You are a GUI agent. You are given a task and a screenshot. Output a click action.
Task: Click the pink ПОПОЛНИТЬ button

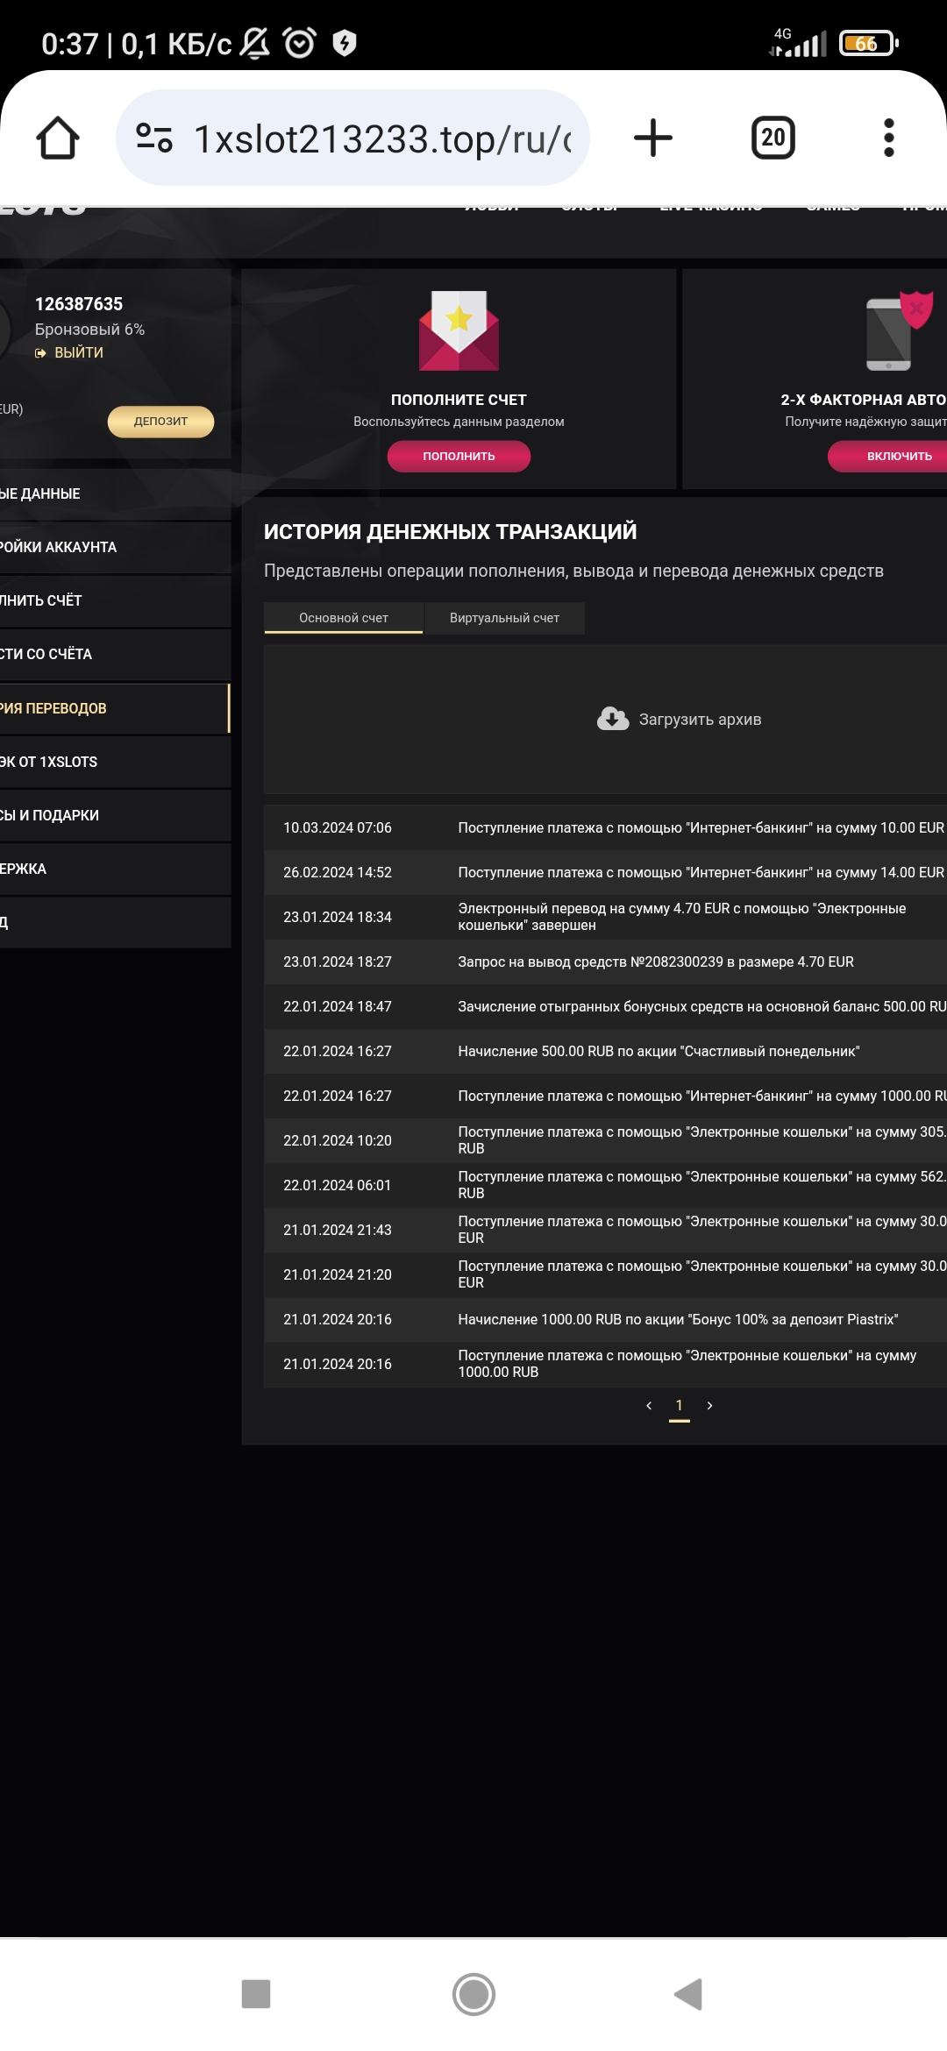click(459, 457)
